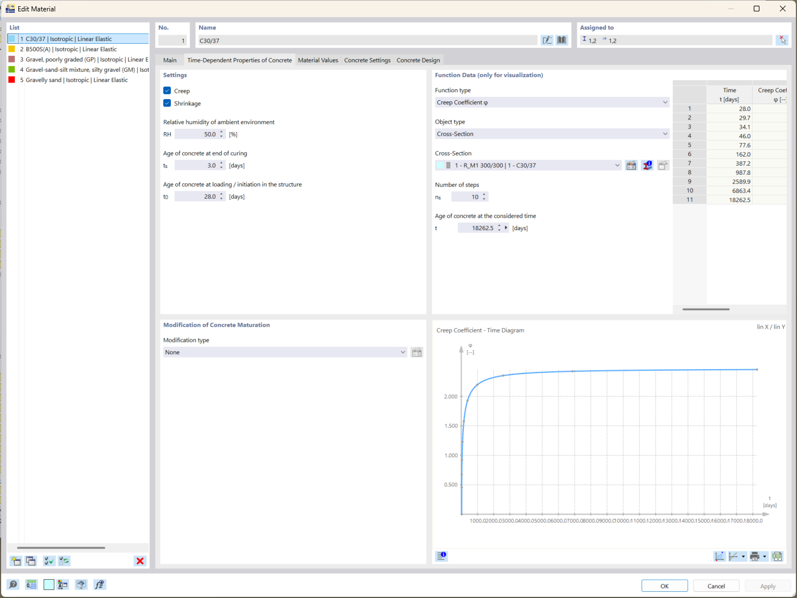Viewport: 797px width, 598px height.
Task: Delete material with the red X icon
Action: (139, 561)
